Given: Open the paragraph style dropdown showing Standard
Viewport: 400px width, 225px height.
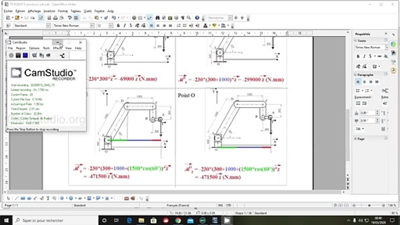Looking at the screenshot, I should pyautogui.click(x=48, y=26).
